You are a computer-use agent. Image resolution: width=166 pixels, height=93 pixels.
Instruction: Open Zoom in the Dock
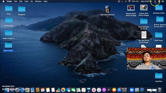(132, 90)
